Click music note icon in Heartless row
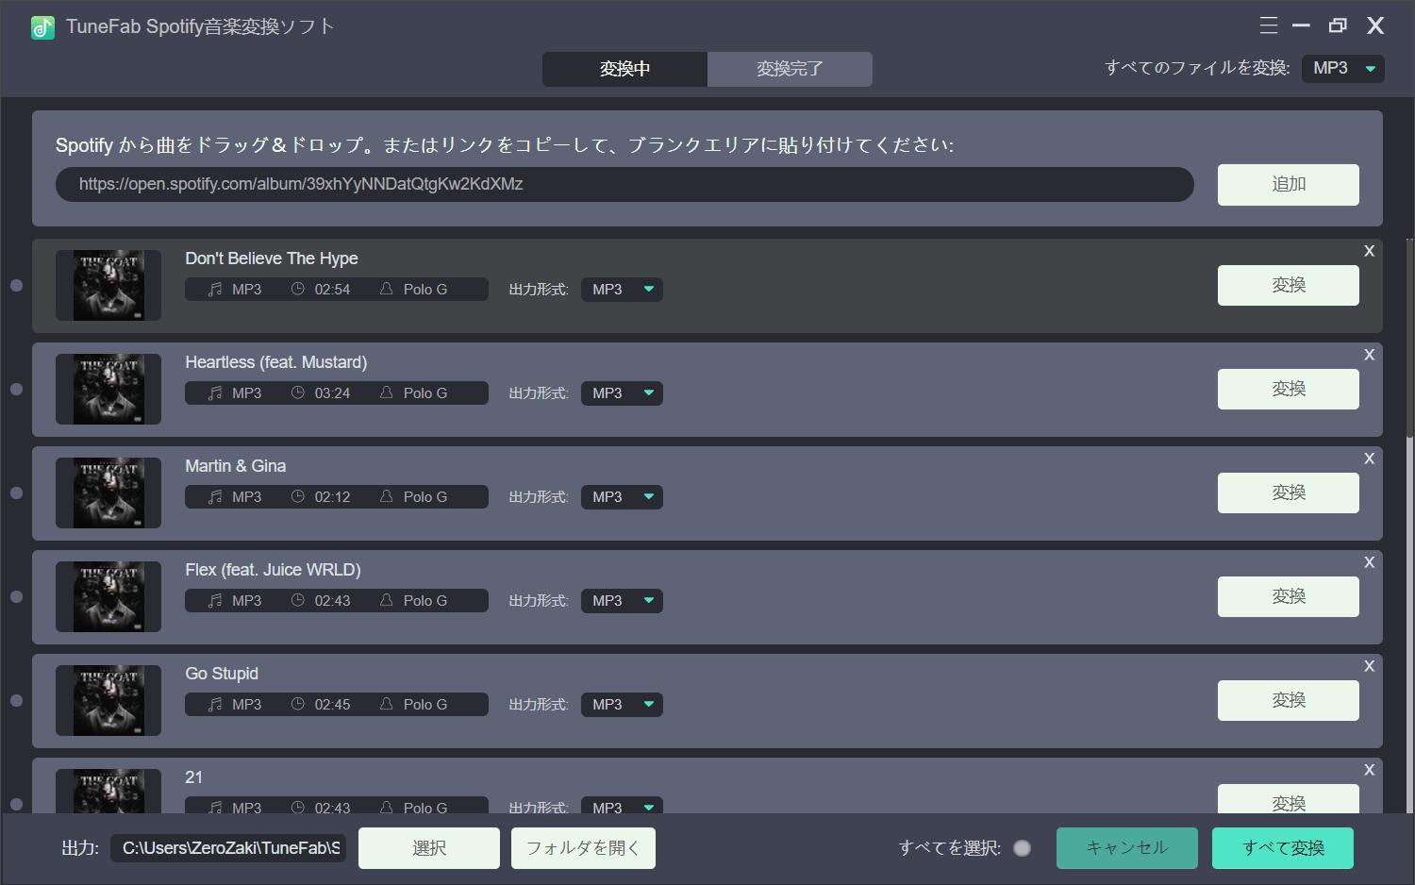 click(x=215, y=393)
